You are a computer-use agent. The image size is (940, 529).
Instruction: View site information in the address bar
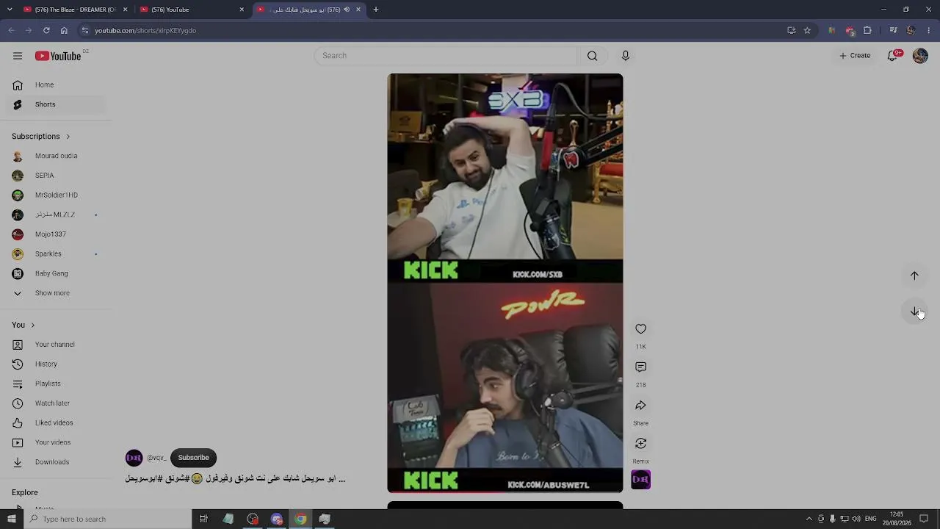coord(85,30)
